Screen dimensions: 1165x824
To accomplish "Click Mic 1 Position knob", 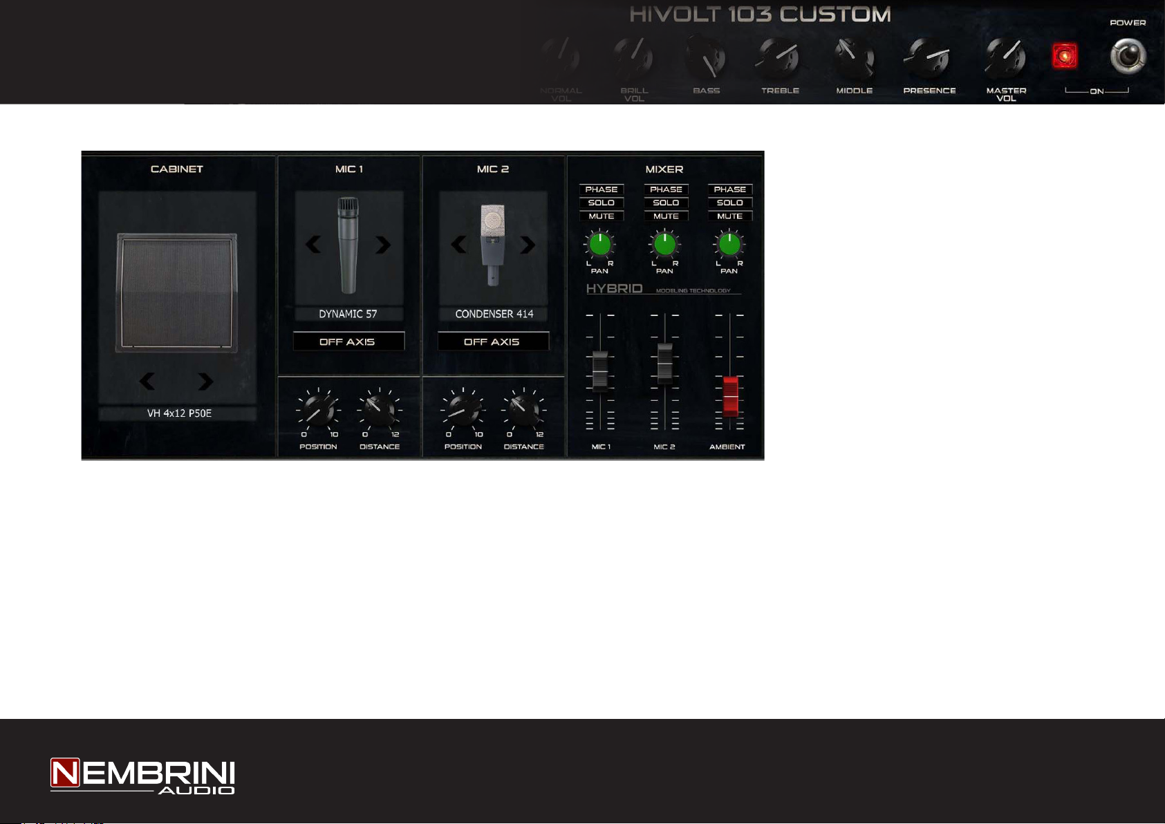I will pos(318,411).
